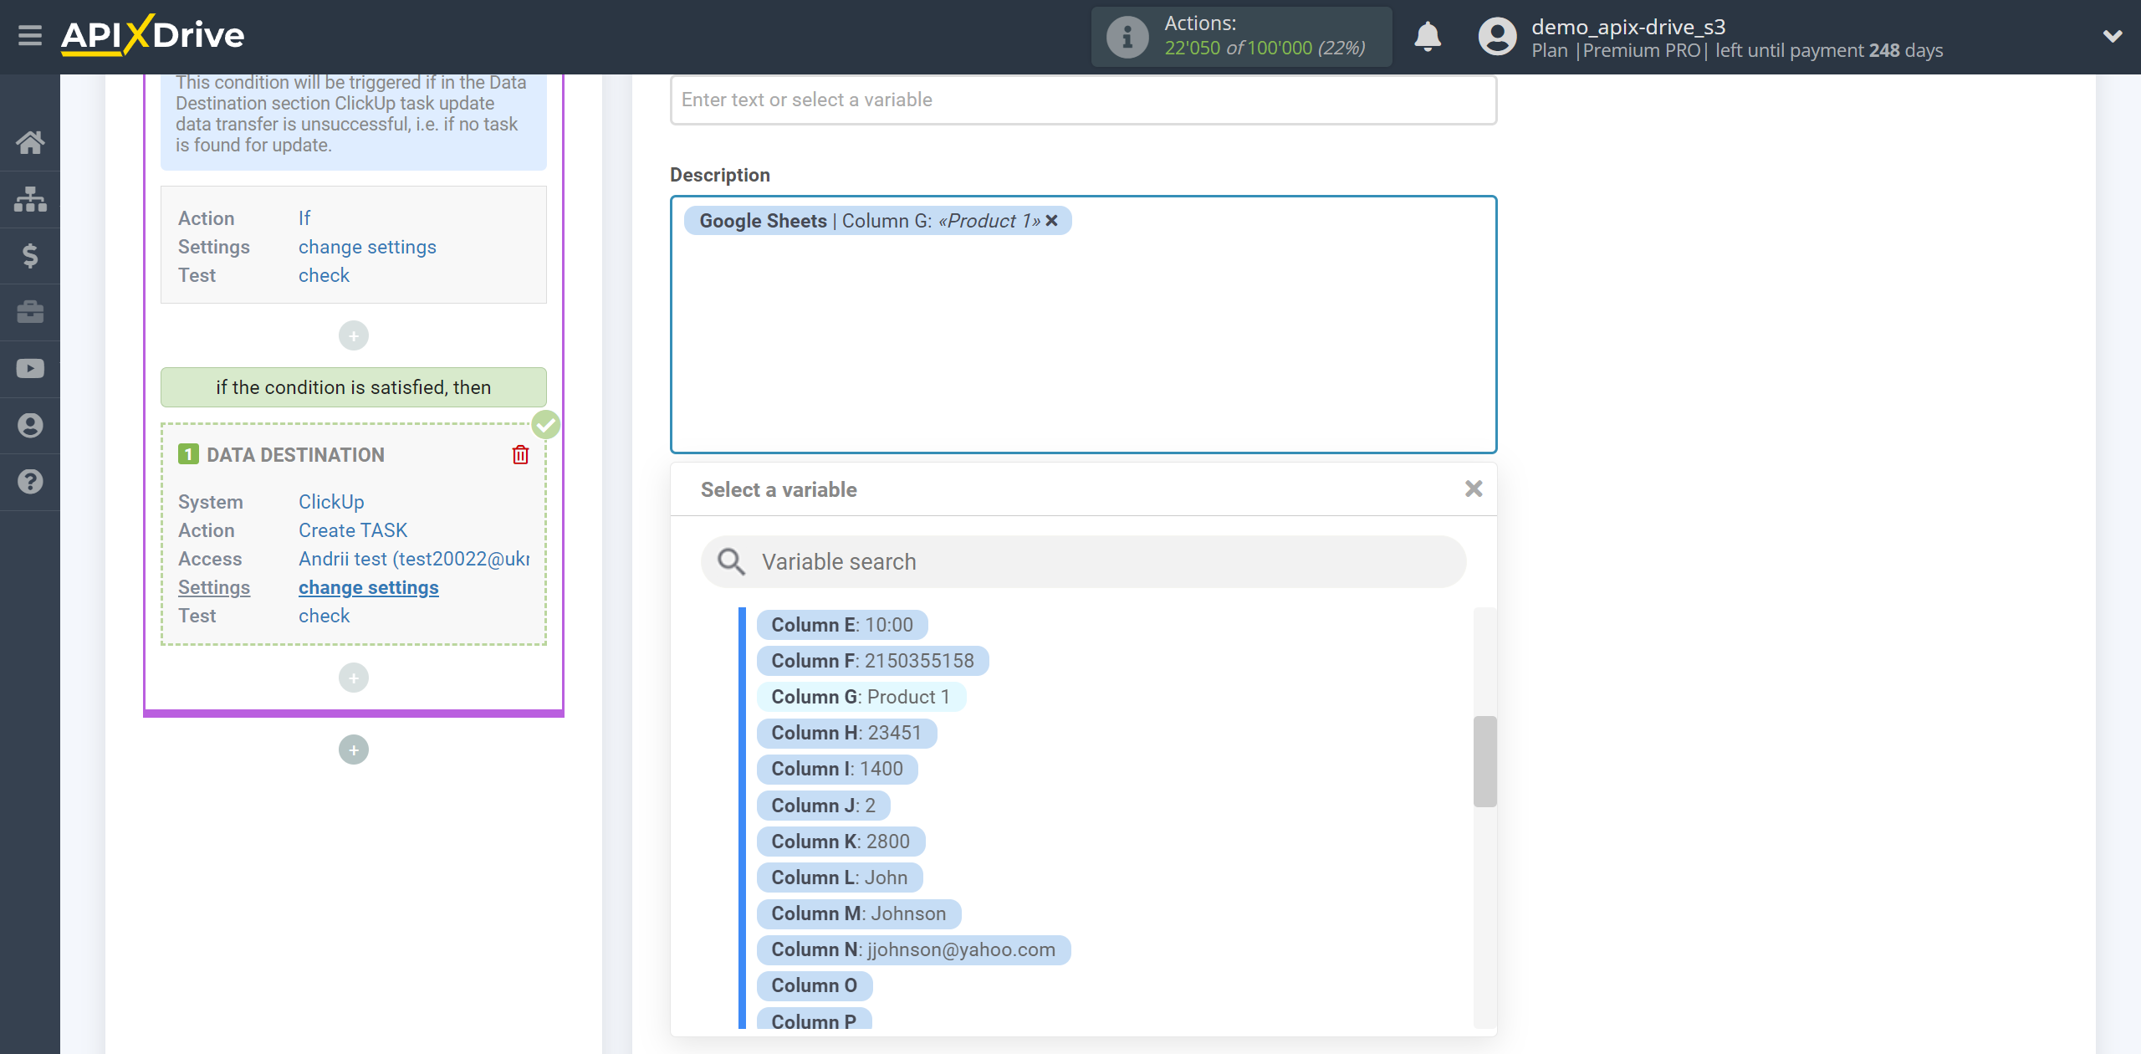2141x1054 pixels.
Task: Click inside the Description text area
Action: [x=1083, y=325]
